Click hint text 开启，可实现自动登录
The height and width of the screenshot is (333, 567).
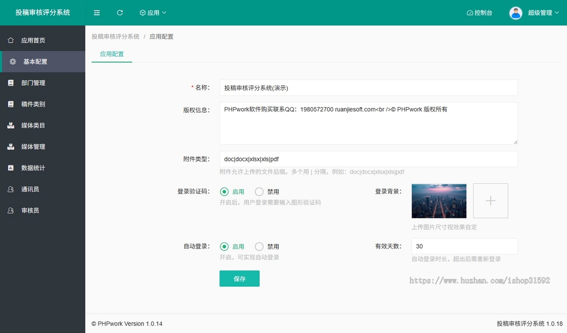(249, 257)
